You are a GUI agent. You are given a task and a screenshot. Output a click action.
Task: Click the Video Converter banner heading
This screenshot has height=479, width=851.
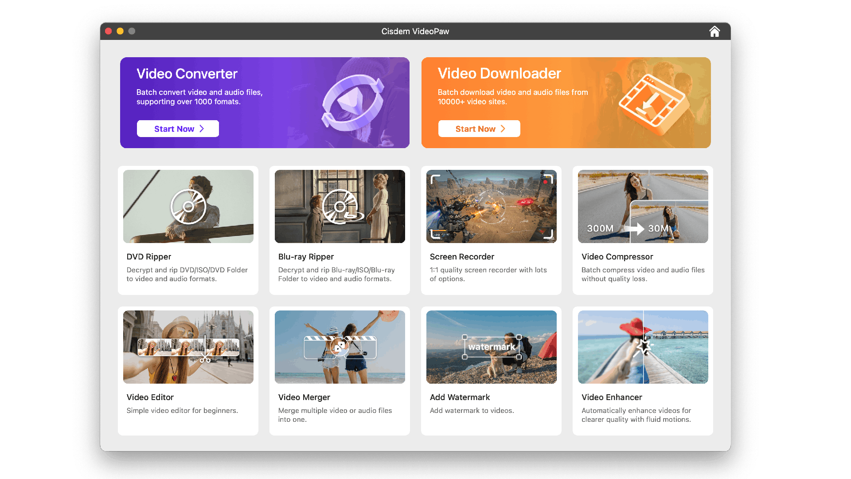pyautogui.click(x=187, y=74)
